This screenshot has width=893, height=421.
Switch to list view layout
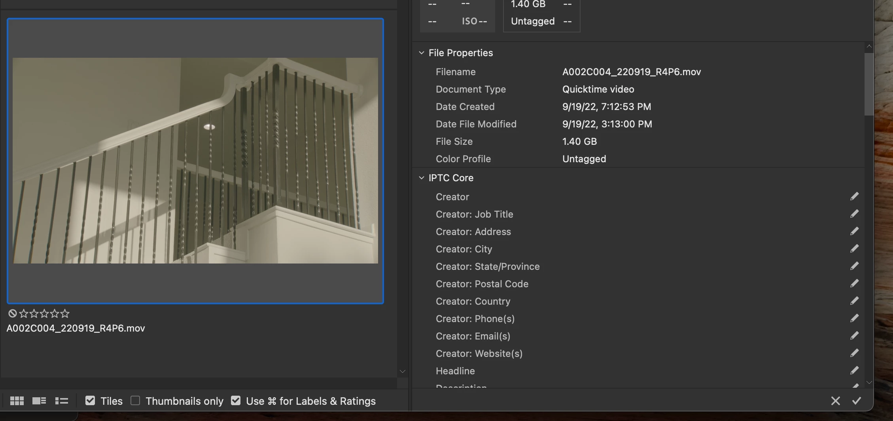point(61,401)
